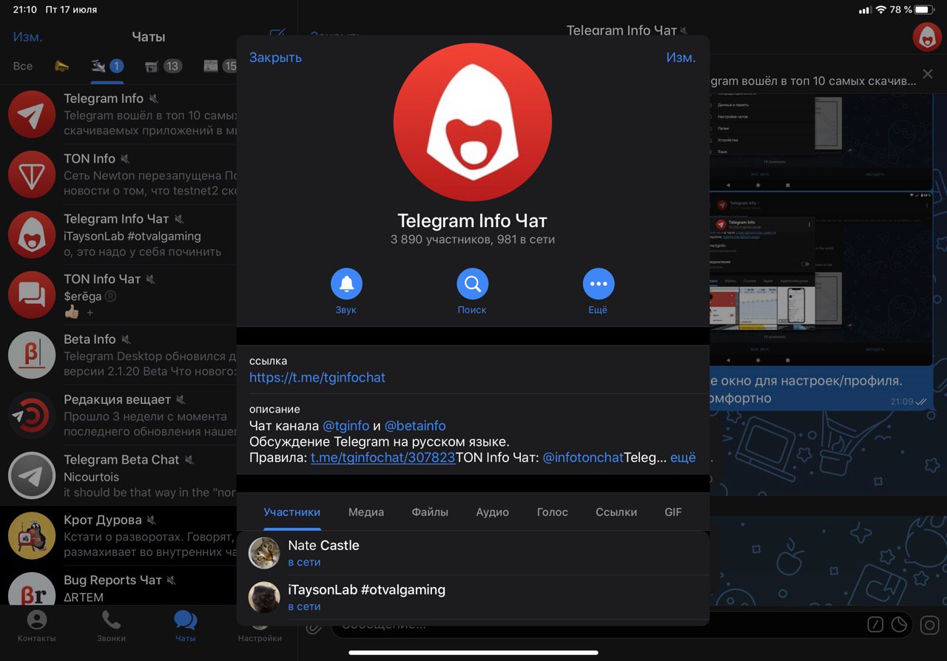Select the airplane folder with badge 1
Image resolution: width=947 pixels, height=661 pixels.
[x=107, y=67]
